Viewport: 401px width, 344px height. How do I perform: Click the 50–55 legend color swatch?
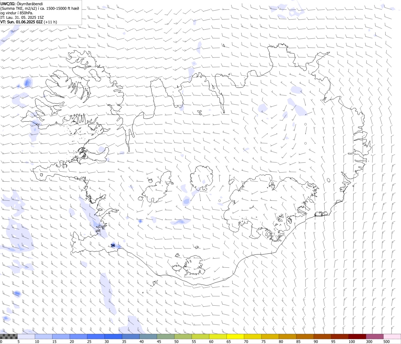[183, 337]
